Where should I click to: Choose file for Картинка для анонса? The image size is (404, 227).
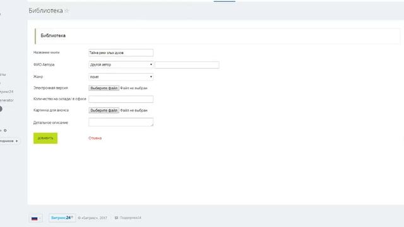(x=104, y=110)
